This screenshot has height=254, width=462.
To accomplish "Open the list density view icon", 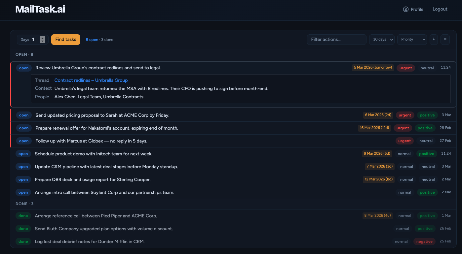I will 445,39.
